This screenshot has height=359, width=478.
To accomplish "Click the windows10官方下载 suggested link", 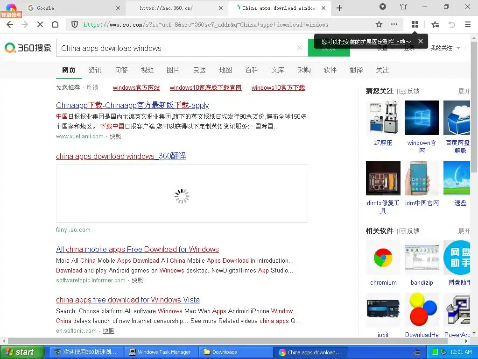I will coord(278,87).
